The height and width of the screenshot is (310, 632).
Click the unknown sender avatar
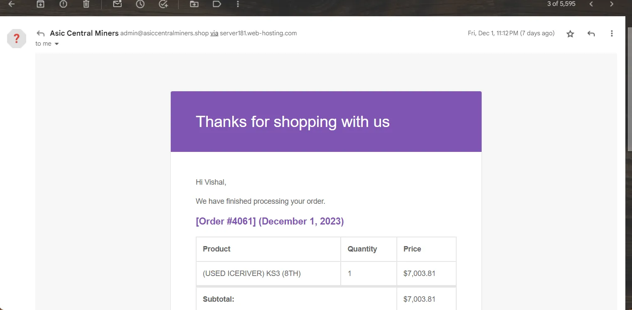click(17, 39)
